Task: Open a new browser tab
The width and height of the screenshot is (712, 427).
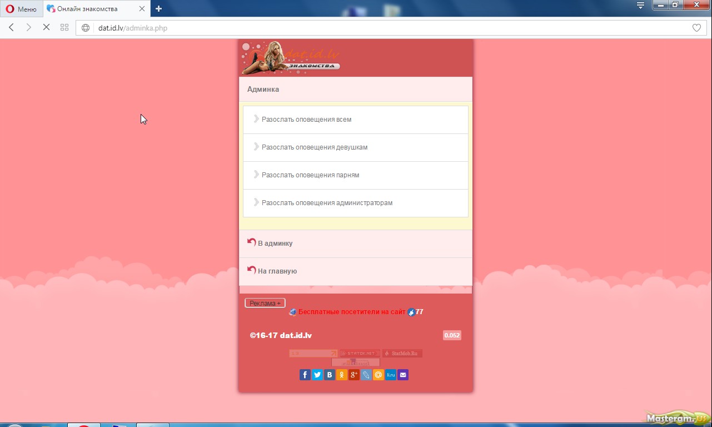Action: 158,9
